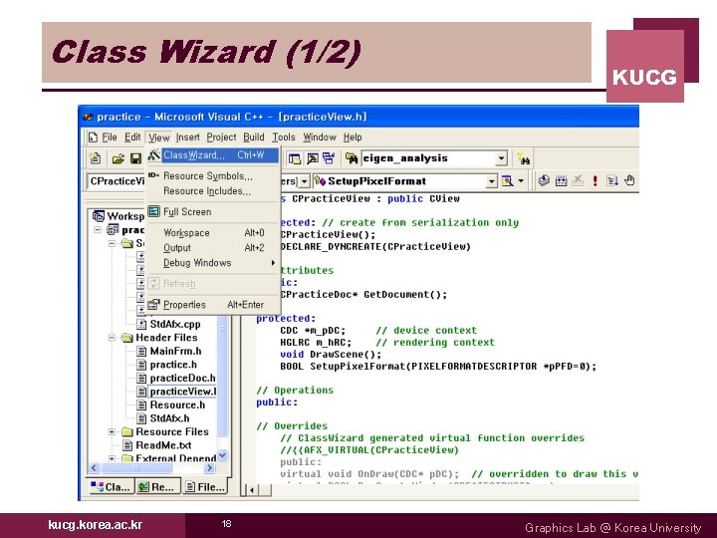Select StdAfx.cpp in file tree
The width and height of the screenshot is (717, 538).
(x=175, y=325)
